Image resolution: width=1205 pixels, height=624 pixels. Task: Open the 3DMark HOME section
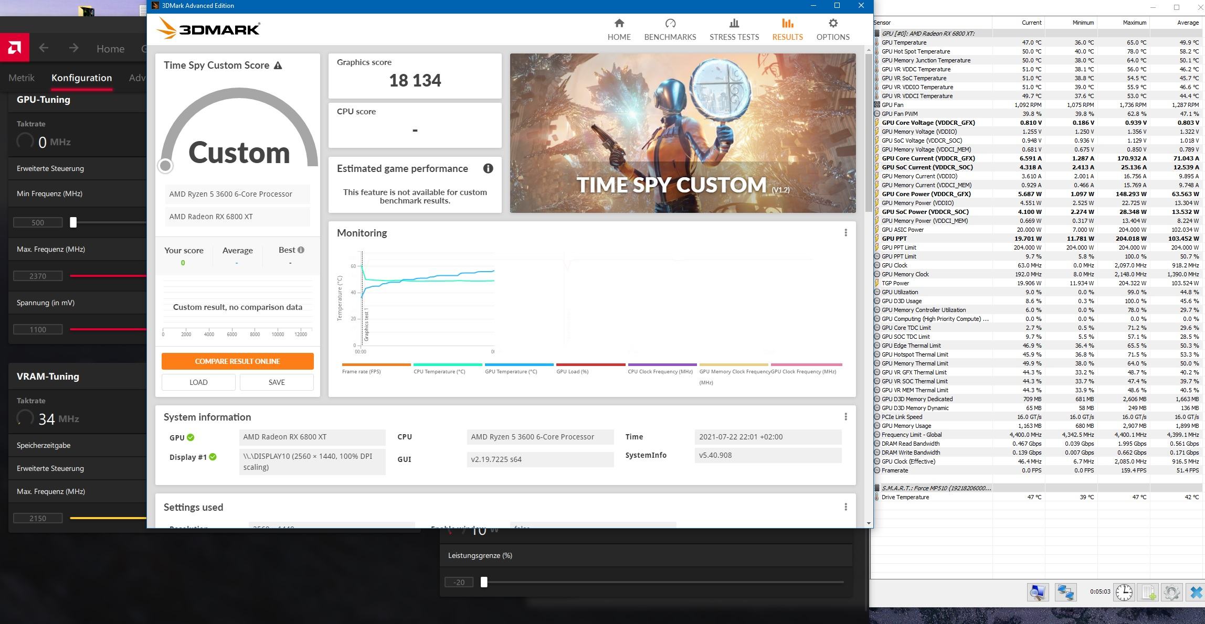[619, 29]
